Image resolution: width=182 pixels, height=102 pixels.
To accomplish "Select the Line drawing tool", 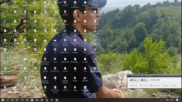I will [143, 86].
